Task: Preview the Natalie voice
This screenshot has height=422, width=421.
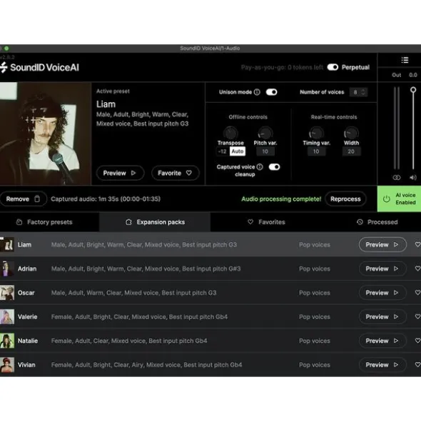Action: point(382,341)
